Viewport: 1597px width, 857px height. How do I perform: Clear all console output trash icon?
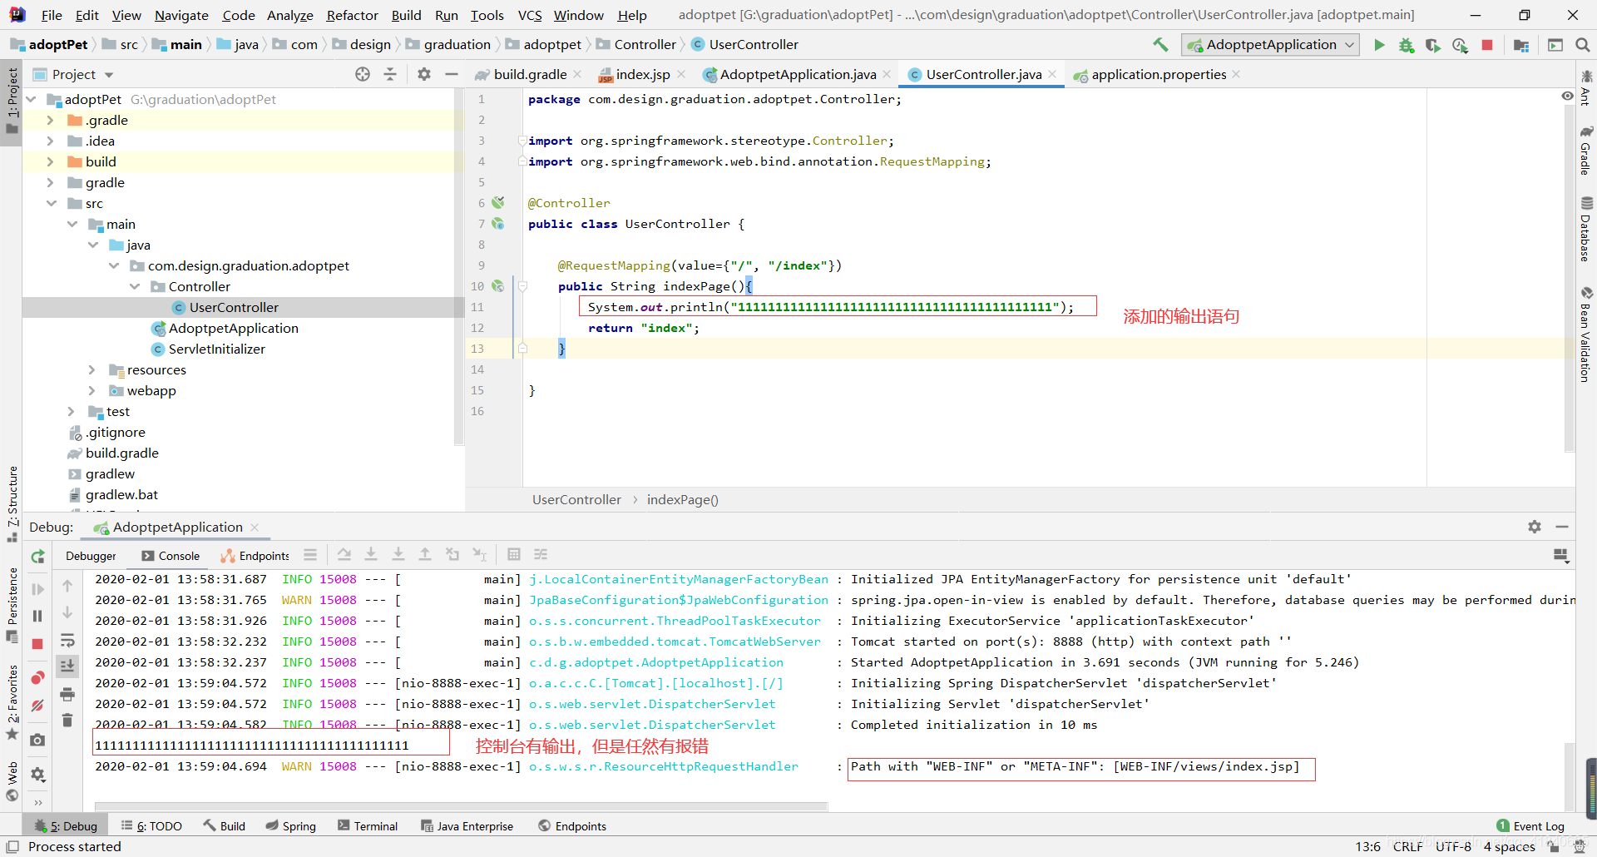[x=67, y=720]
